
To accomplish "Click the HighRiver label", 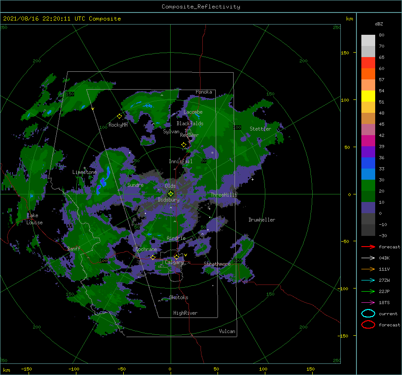I will [185, 313].
